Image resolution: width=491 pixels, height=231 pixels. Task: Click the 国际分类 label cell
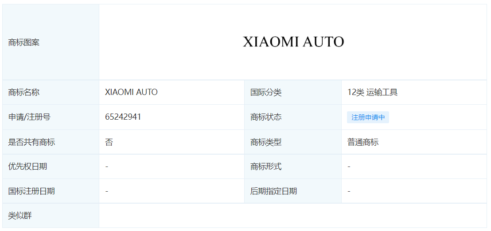pos(293,92)
